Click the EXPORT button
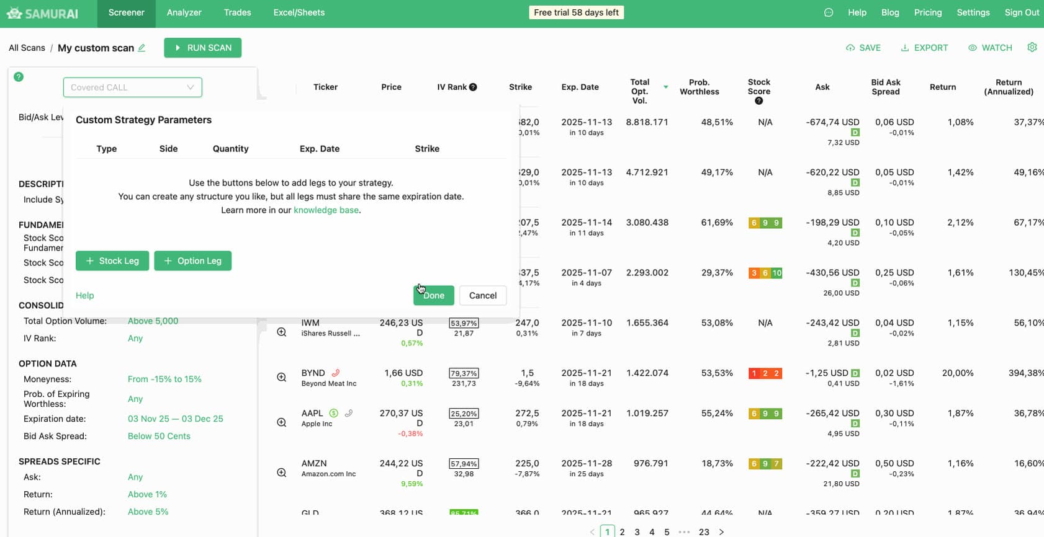 point(924,48)
